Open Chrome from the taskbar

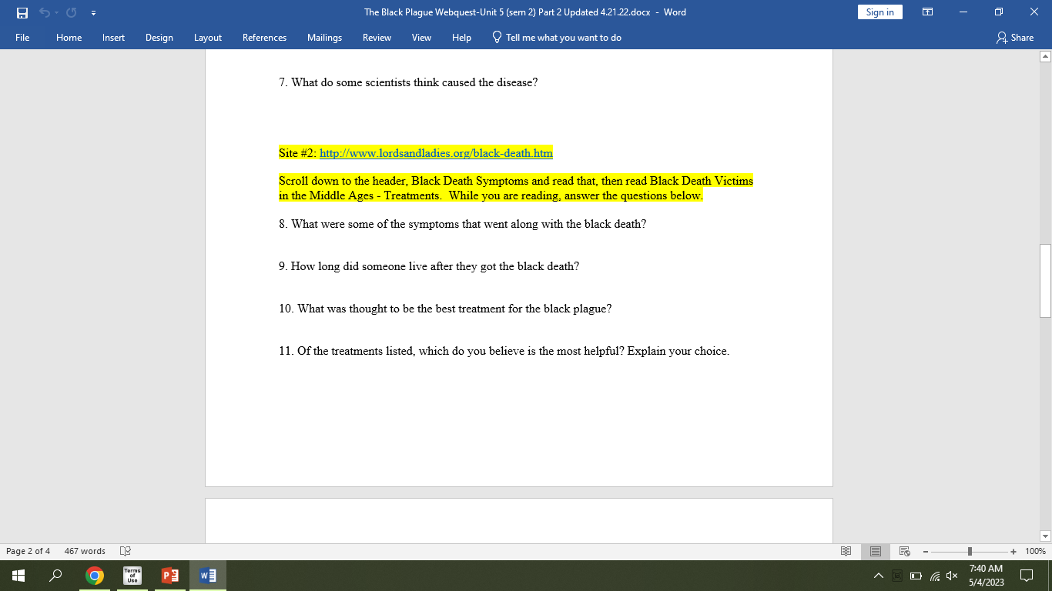click(x=95, y=576)
